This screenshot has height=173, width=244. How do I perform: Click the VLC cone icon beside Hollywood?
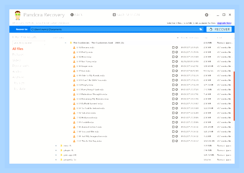(x=74, y=118)
